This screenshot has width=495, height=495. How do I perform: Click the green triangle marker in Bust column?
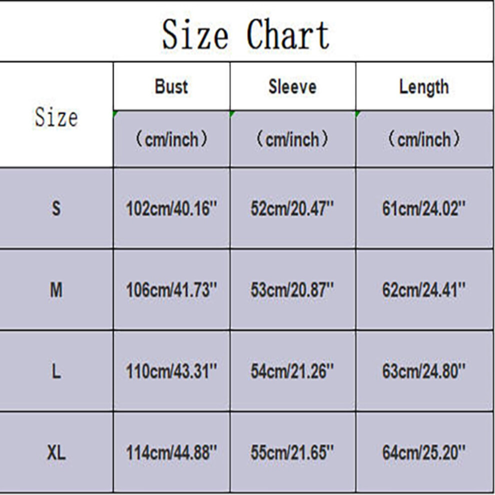click(x=115, y=113)
